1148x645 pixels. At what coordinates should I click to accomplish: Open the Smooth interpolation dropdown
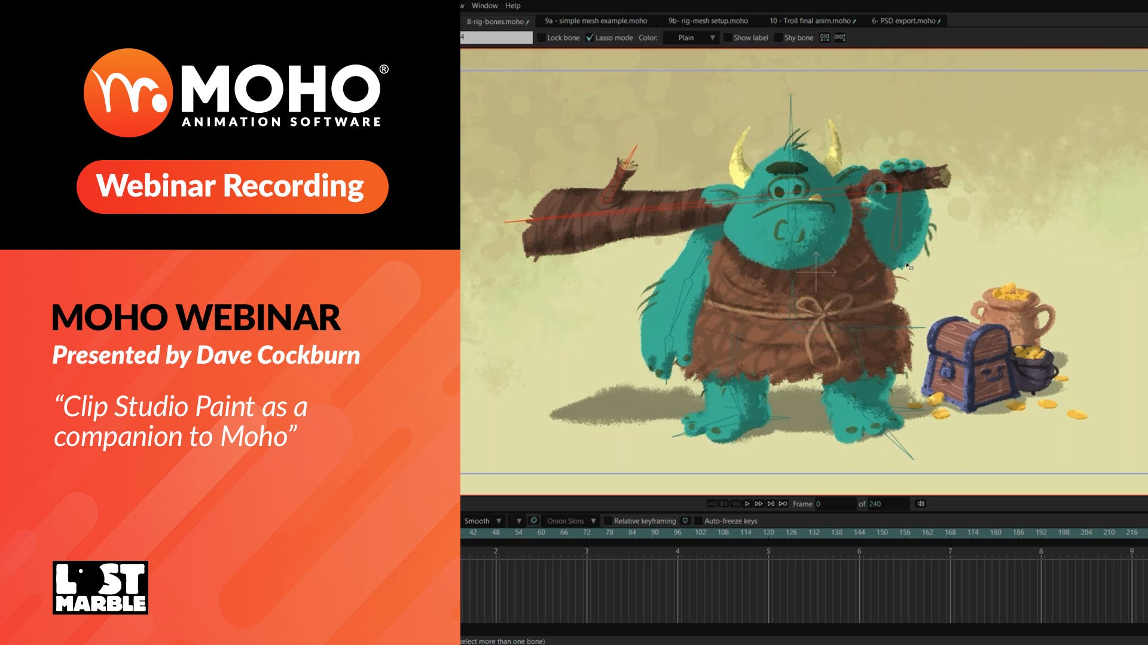point(483,521)
